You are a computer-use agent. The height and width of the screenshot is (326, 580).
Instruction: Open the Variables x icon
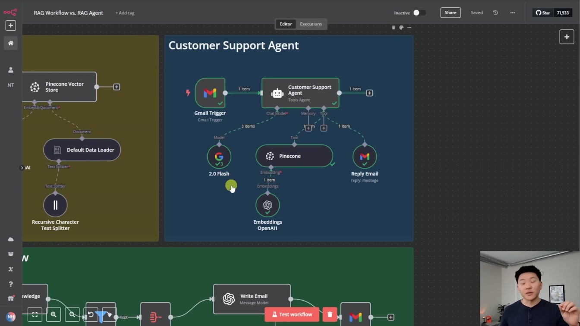coord(11,269)
